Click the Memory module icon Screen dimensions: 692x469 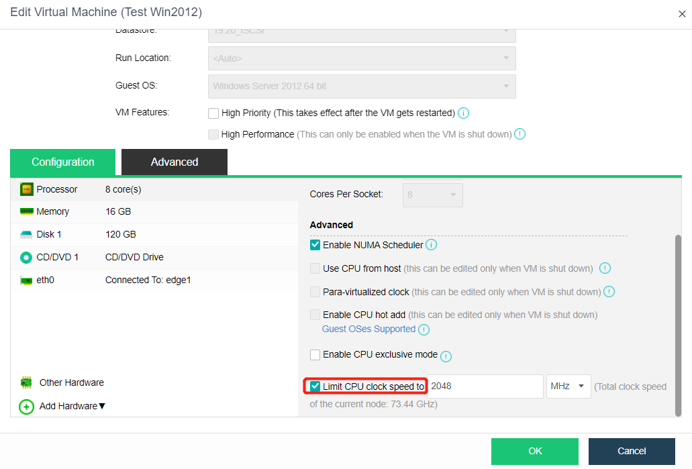(26, 211)
